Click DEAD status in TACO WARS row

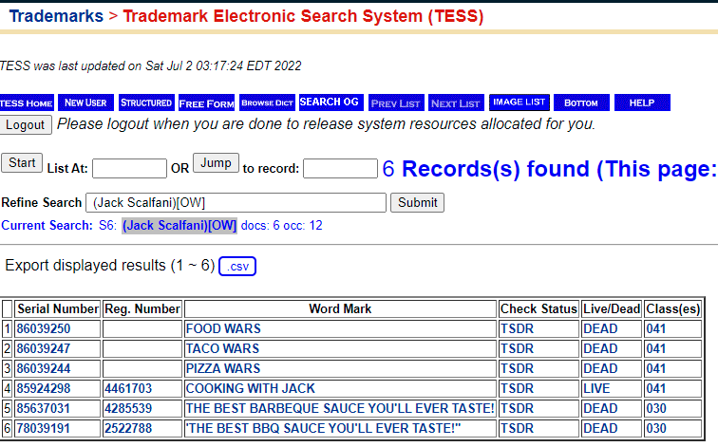point(601,348)
